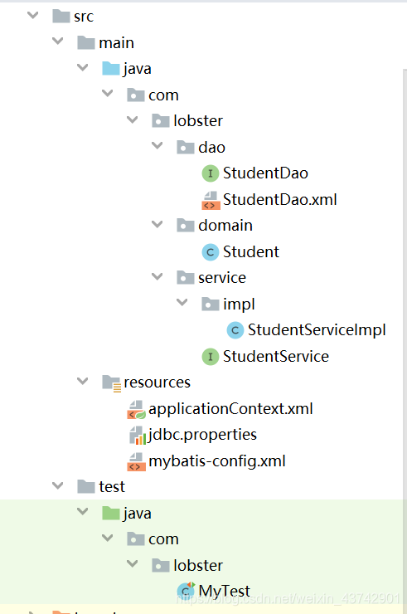Collapse the test folder chevron
Screen dimensions: 407x614
coord(57,485)
